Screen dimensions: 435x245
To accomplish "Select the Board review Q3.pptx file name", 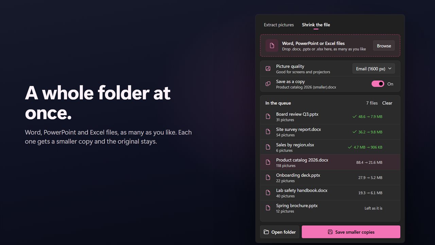I will coord(297,114).
